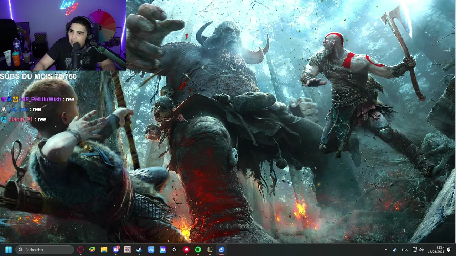456x256 pixels.
Task: Open the BlueStacks taskbar icon
Action: (x=92, y=250)
